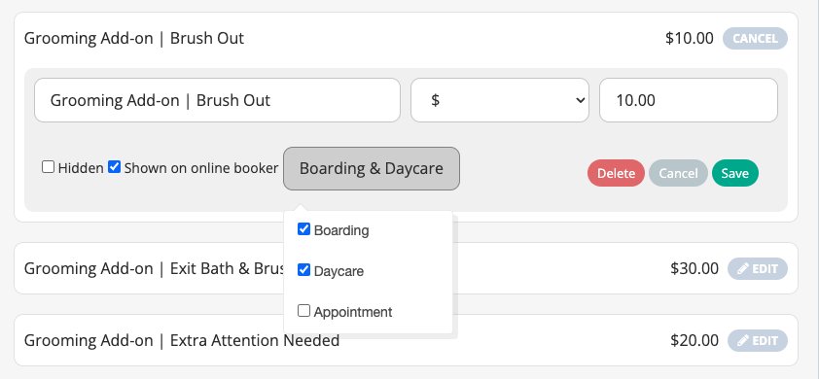Select the Extra Attention Needed row title

pyautogui.click(x=182, y=341)
